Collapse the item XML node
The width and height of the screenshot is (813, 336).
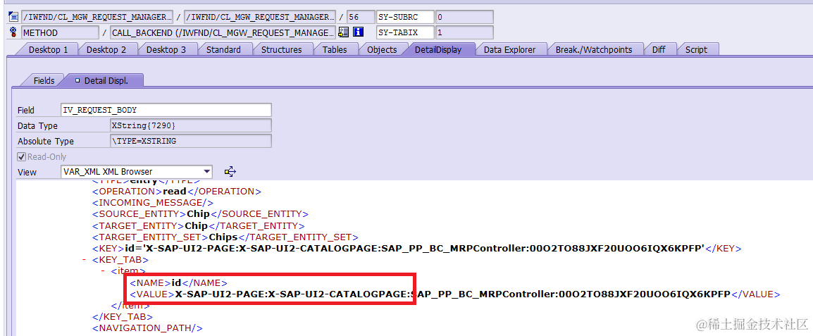(103, 270)
